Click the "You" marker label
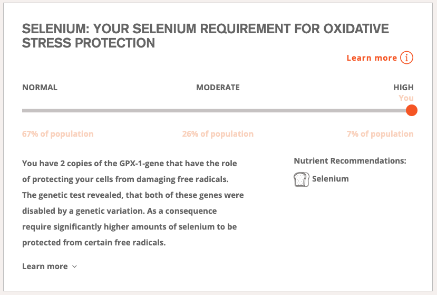Image resolution: width=437 pixels, height=295 pixels. point(406,98)
